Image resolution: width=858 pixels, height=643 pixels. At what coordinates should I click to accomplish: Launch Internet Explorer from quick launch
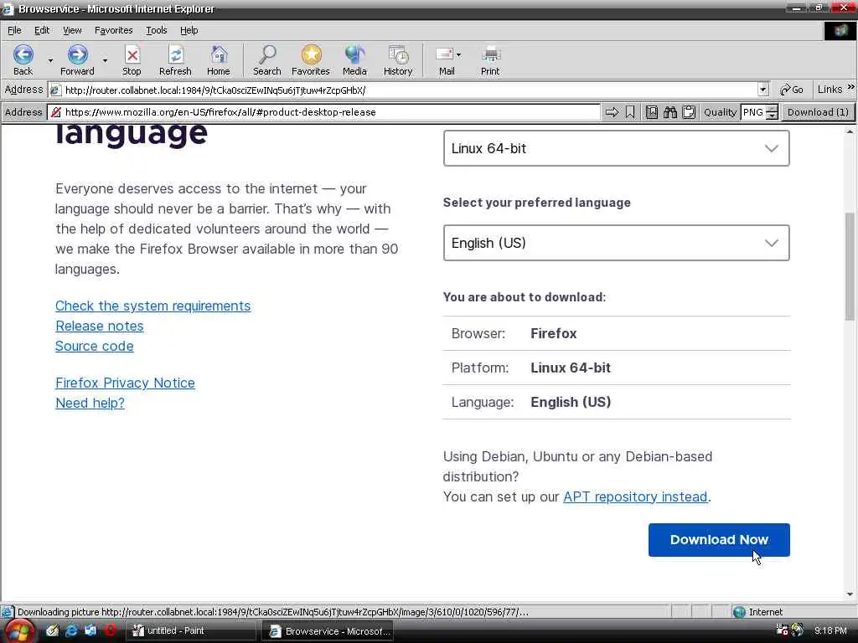71,630
